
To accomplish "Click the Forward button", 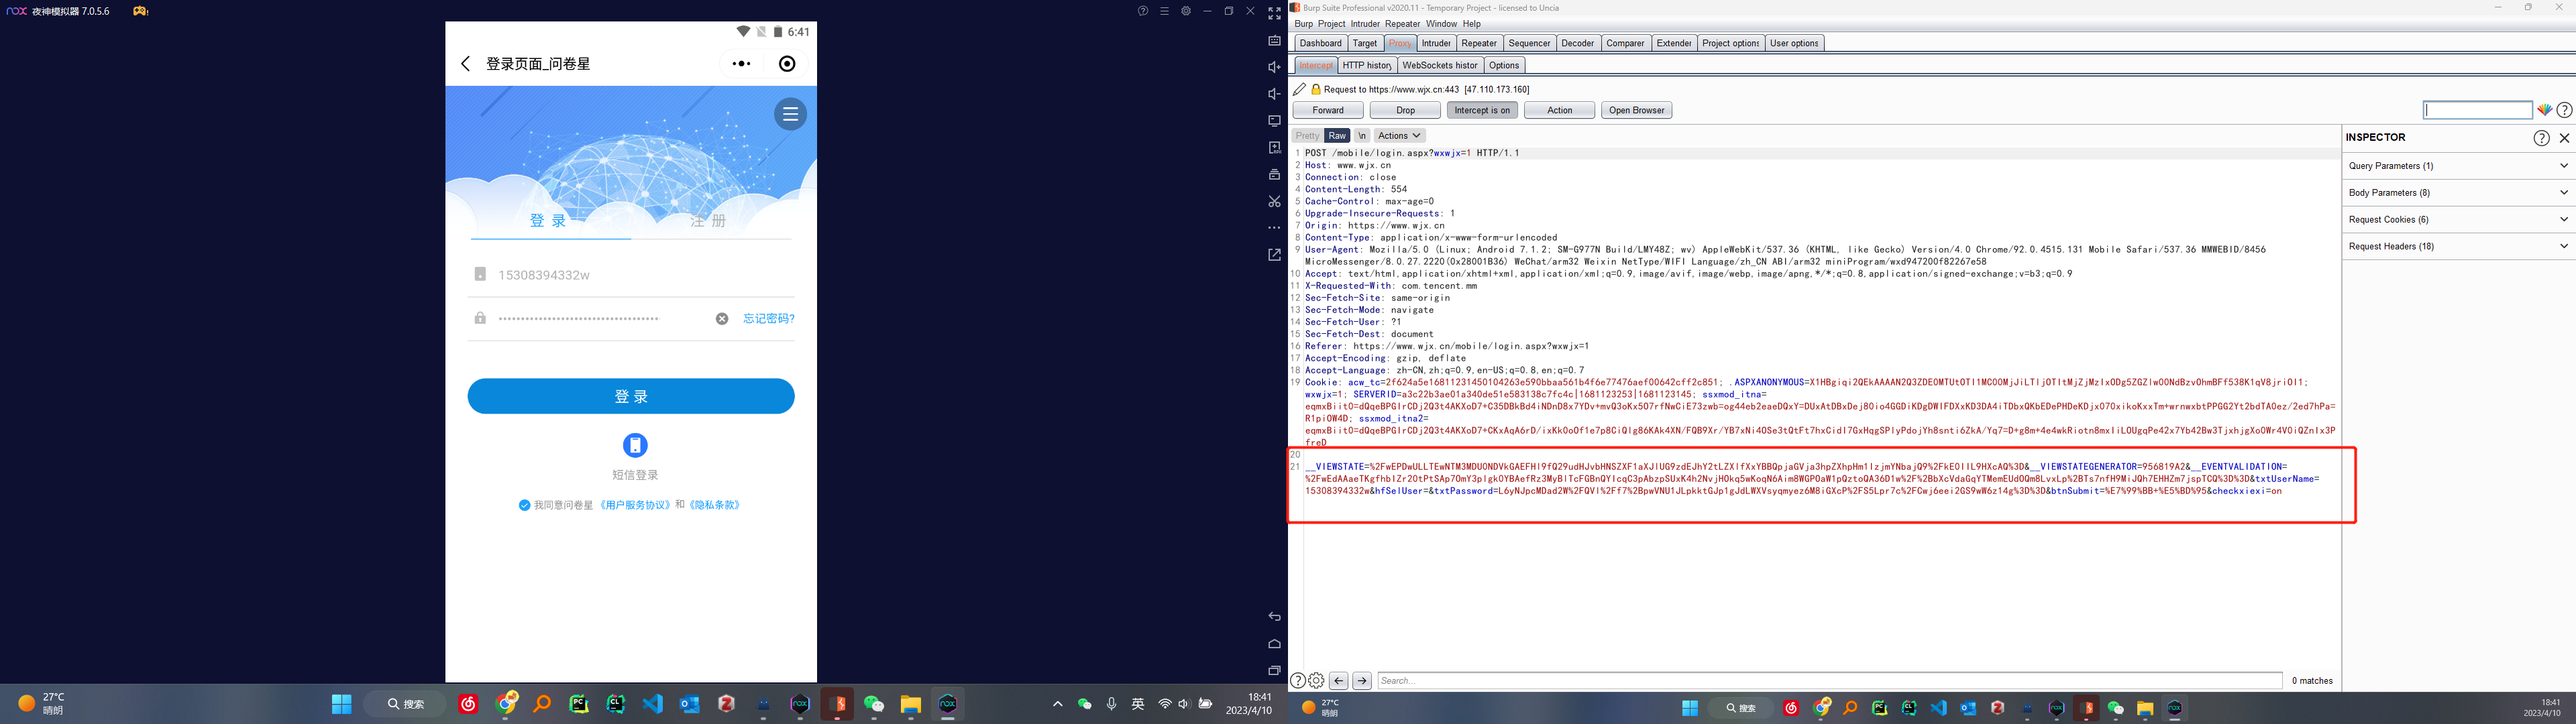I will click(1327, 110).
